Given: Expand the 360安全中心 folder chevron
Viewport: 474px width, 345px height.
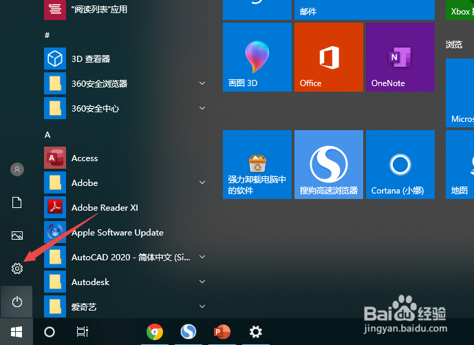Looking at the screenshot, I should 202,108.
